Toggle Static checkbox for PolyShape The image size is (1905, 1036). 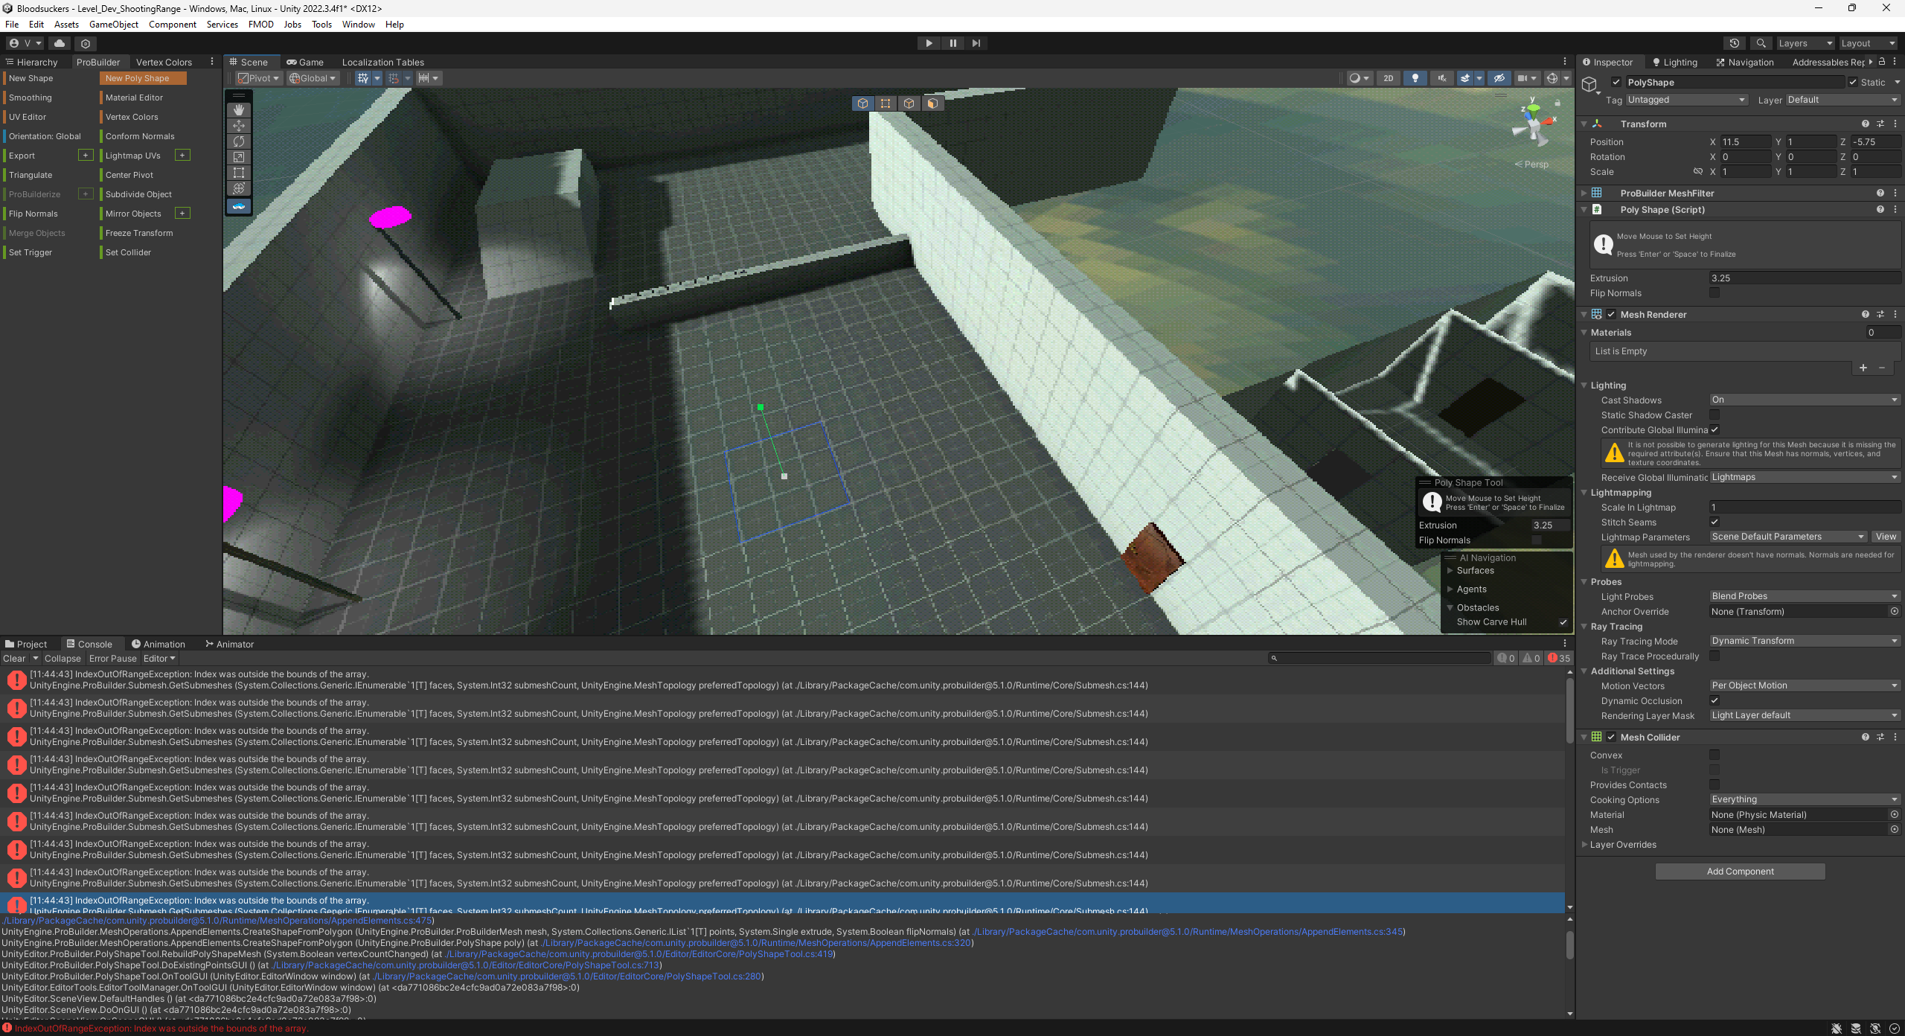pos(1853,83)
